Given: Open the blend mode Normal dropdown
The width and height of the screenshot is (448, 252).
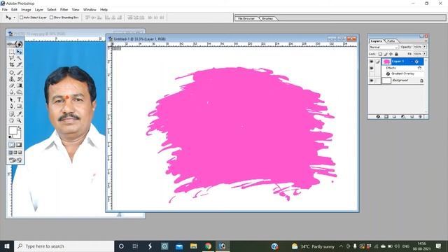Looking at the screenshot, I should pyautogui.click(x=384, y=47).
